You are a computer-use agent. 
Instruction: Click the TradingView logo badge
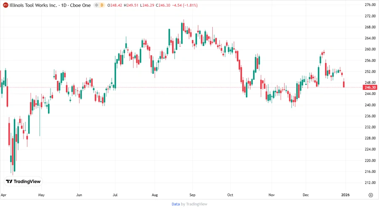(23, 182)
